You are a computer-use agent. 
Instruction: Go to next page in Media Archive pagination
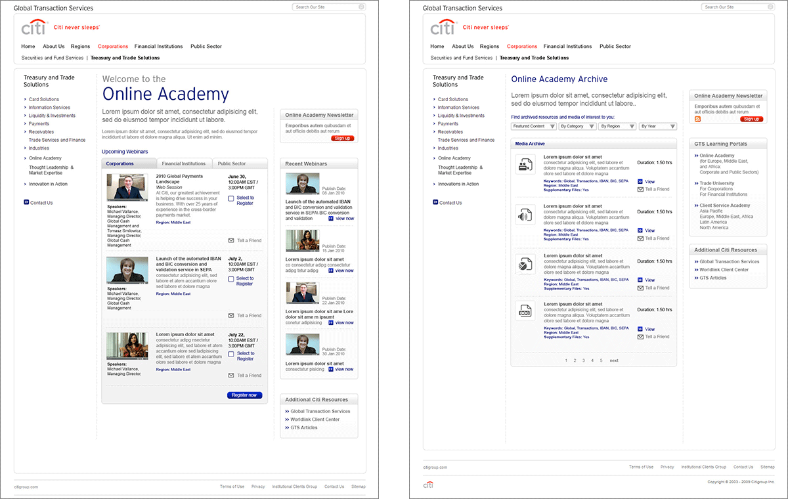click(614, 360)
